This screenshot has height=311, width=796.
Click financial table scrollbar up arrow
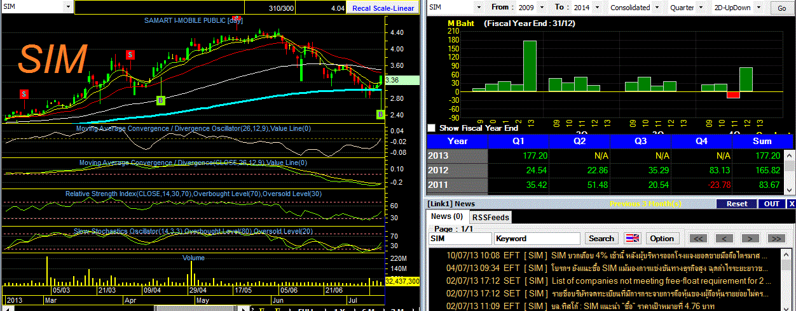[790, 155]
